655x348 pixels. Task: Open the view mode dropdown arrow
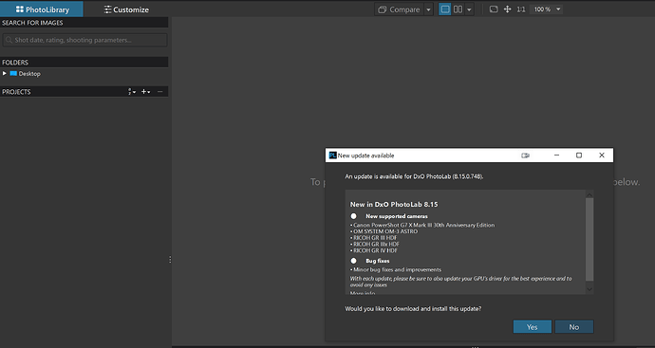click(469, 9)
